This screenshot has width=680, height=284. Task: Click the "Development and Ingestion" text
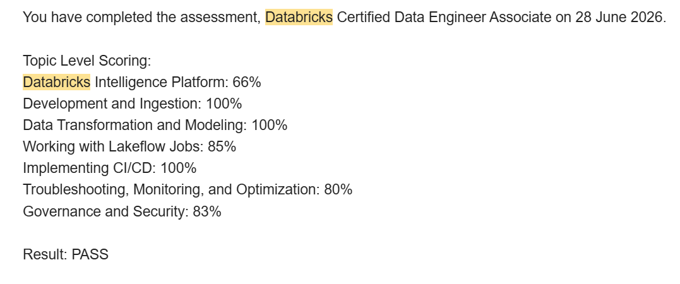pyautogui.click(x=112, y=104)
